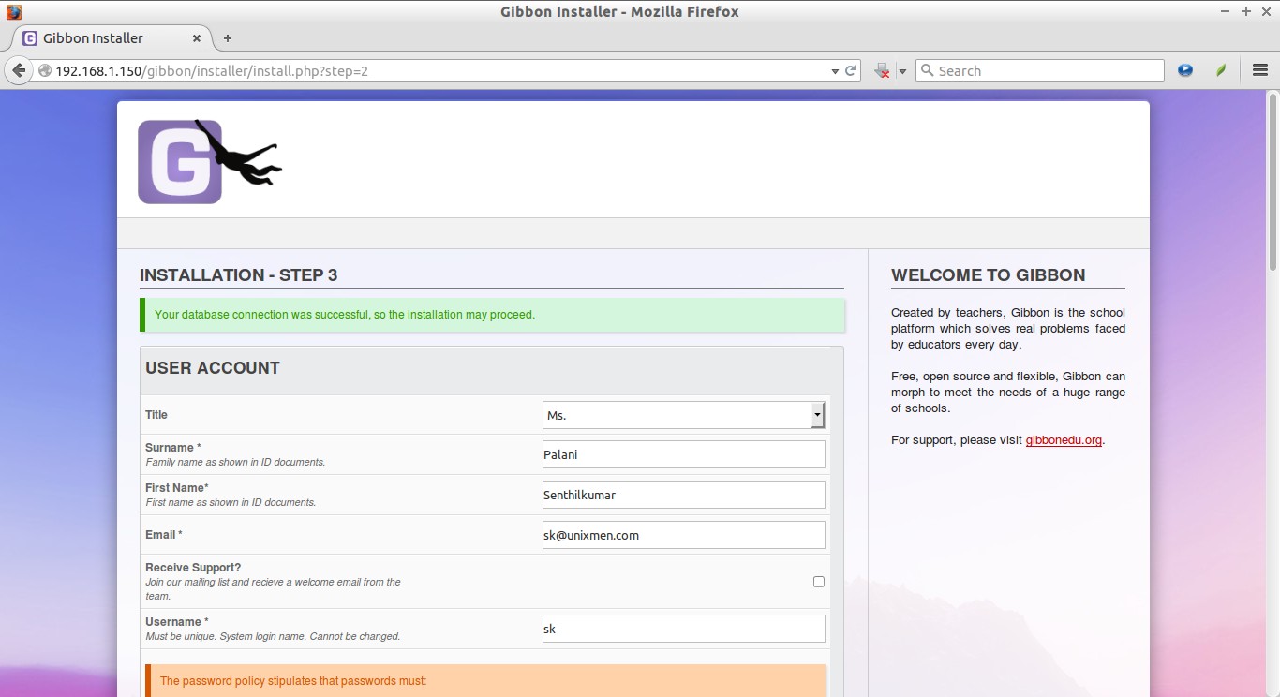Tick the Receive Support checkbox
This screenshot has height=697, width=1280.
click(819, 582)
